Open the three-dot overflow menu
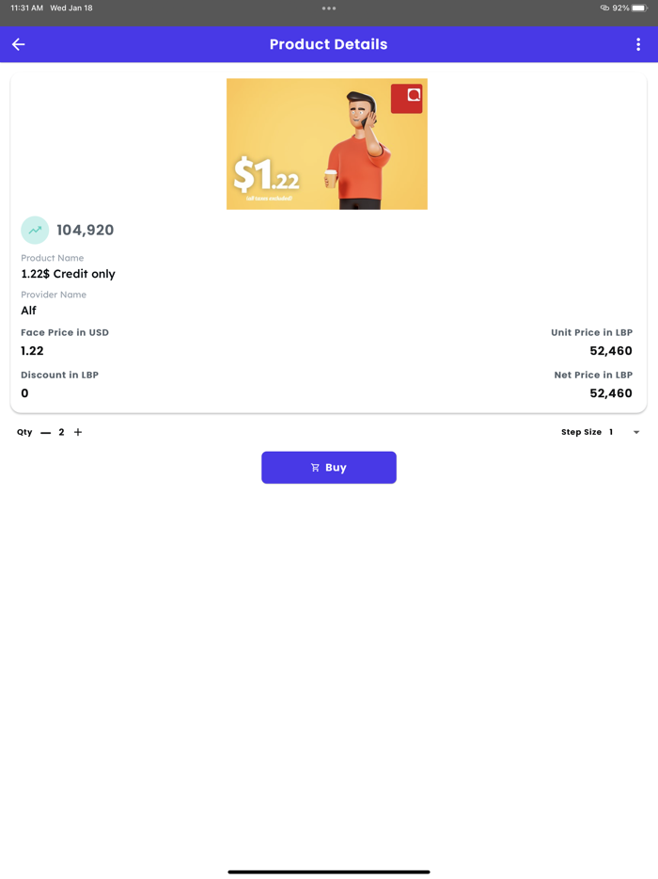The width and height of the screenshot is (658, 879). point(639,44)
